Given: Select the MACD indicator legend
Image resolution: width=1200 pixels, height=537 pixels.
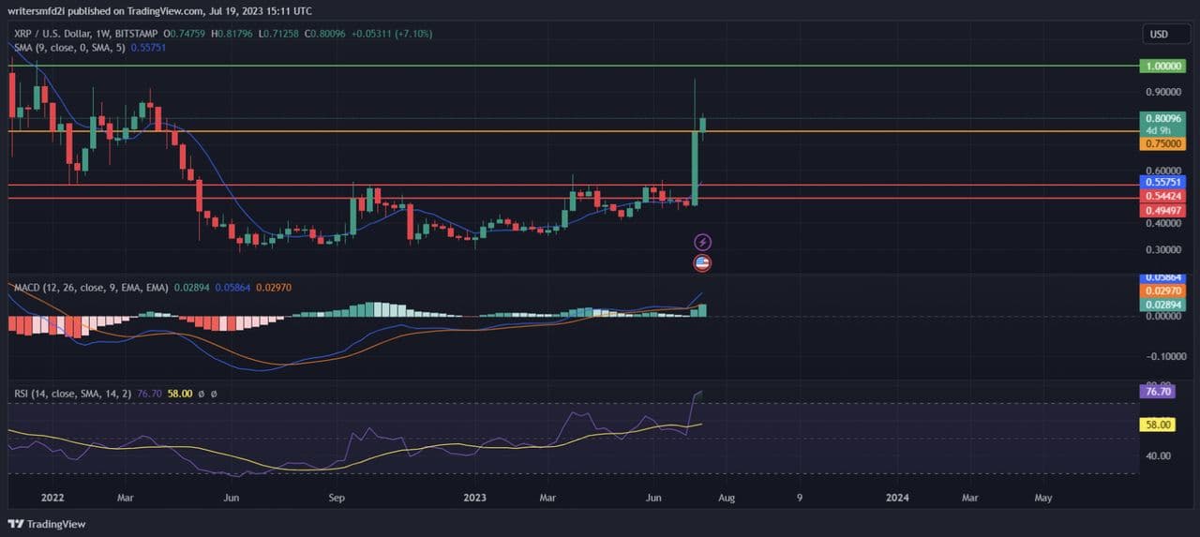Looking at the screenshot, I should (x=89, y=288).
